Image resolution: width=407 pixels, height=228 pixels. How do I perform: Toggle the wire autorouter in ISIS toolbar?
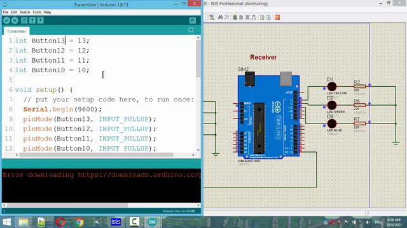tap(212, 17)
